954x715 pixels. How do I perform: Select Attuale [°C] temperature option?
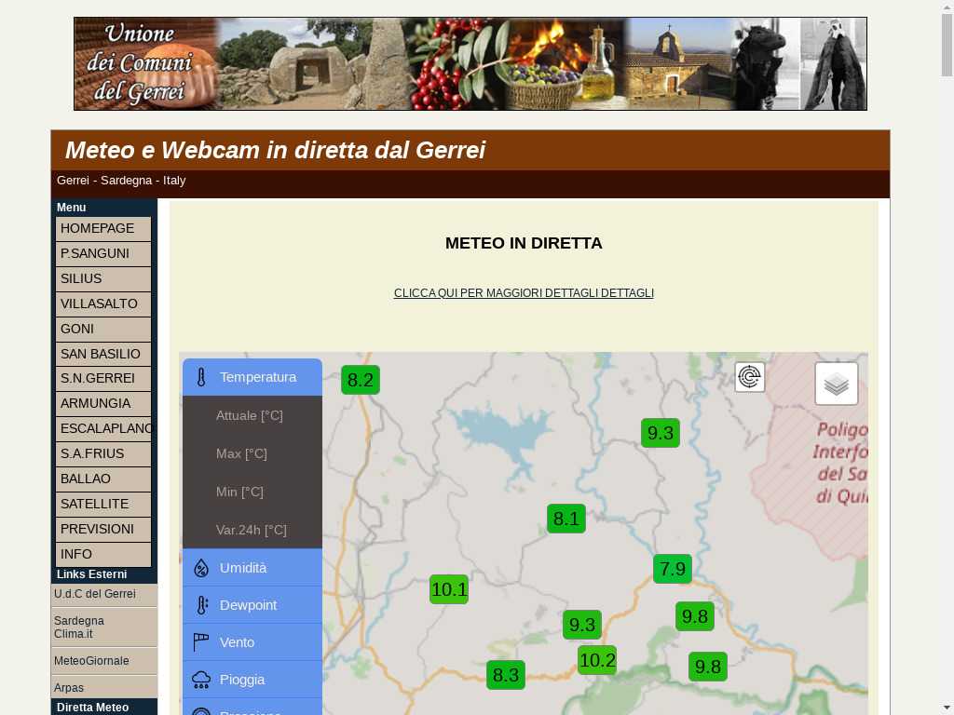tap(250, 415)
